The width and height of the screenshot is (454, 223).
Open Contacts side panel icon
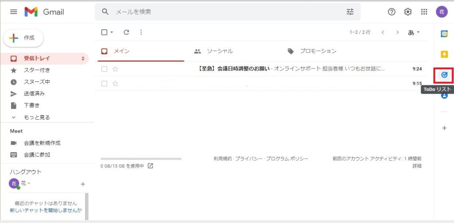coord(444,95)
